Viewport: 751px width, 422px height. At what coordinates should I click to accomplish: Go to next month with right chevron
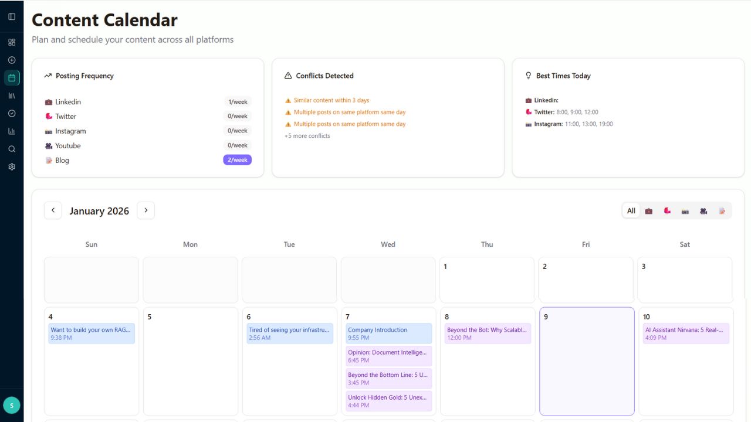click(x=146, y=210)
